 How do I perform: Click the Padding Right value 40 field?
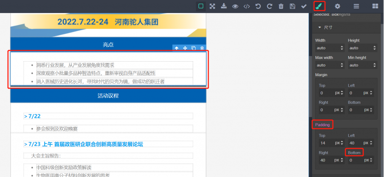326,160
